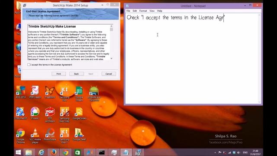Open Samsung Kies desktop shortcut
Screen dimensions: 277x156
[64, 94]
